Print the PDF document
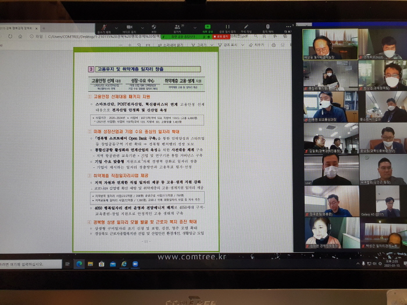 [x=273, y=45]
